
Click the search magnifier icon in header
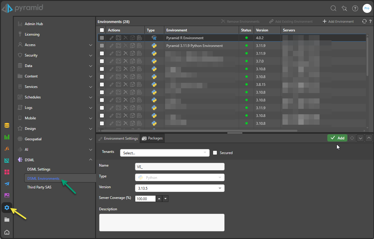click(333, 8)
